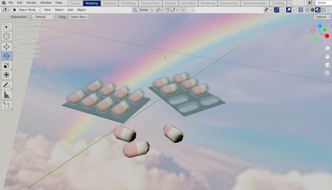Switch to the UV Editing workspace tab
332x190 pixels.
tap(128, 3)
